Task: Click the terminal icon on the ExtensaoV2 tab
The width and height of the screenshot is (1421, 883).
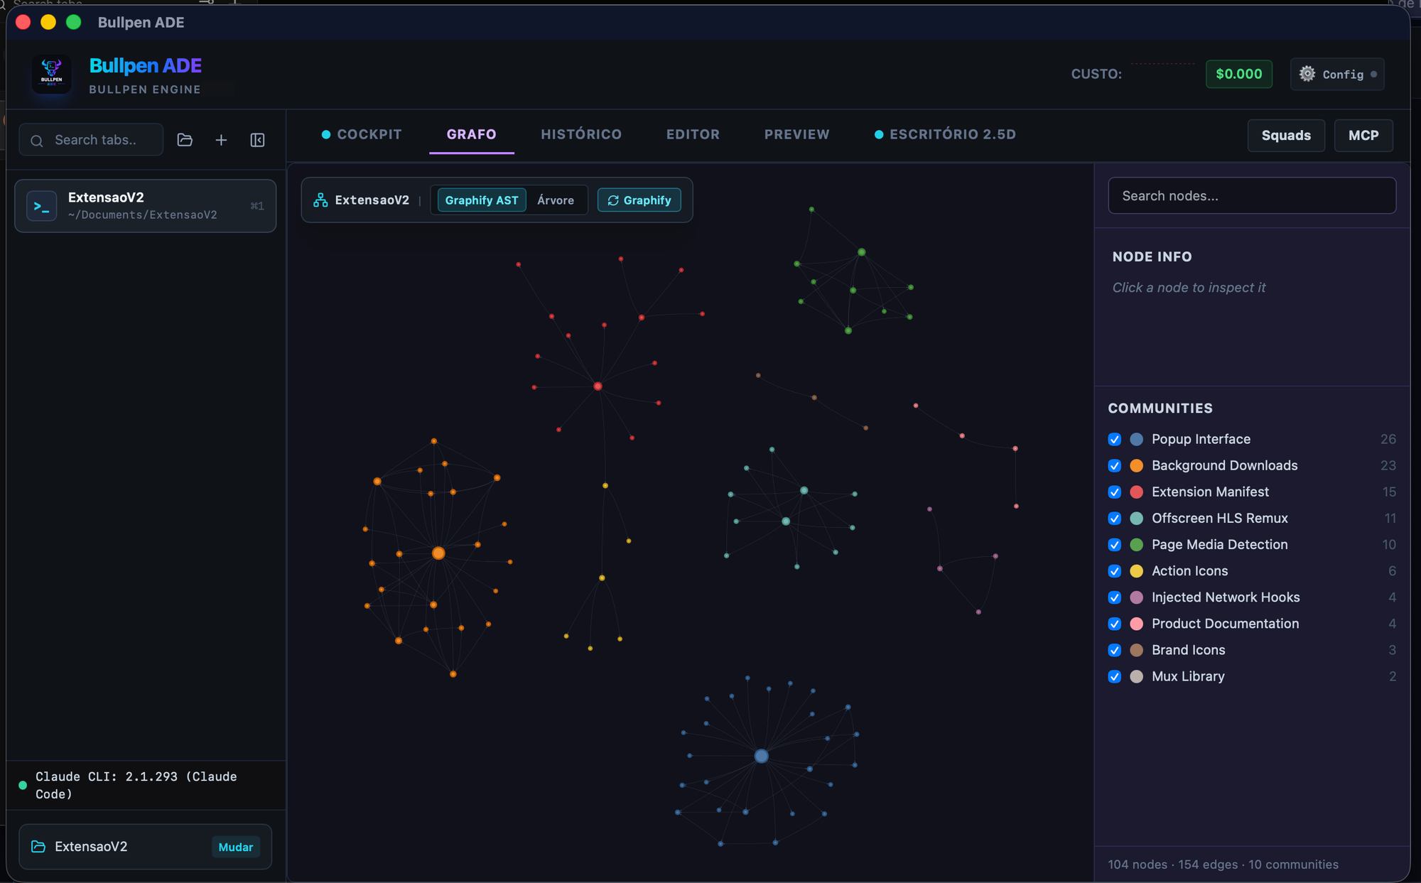Action: [42, 206]
